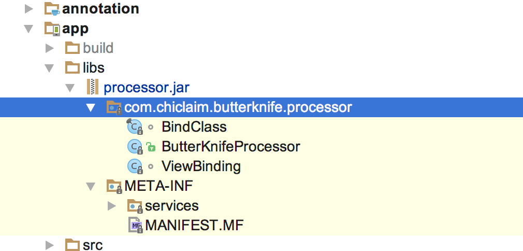
Task: Select the BindClass tree entry
Action: pos(194,127)
